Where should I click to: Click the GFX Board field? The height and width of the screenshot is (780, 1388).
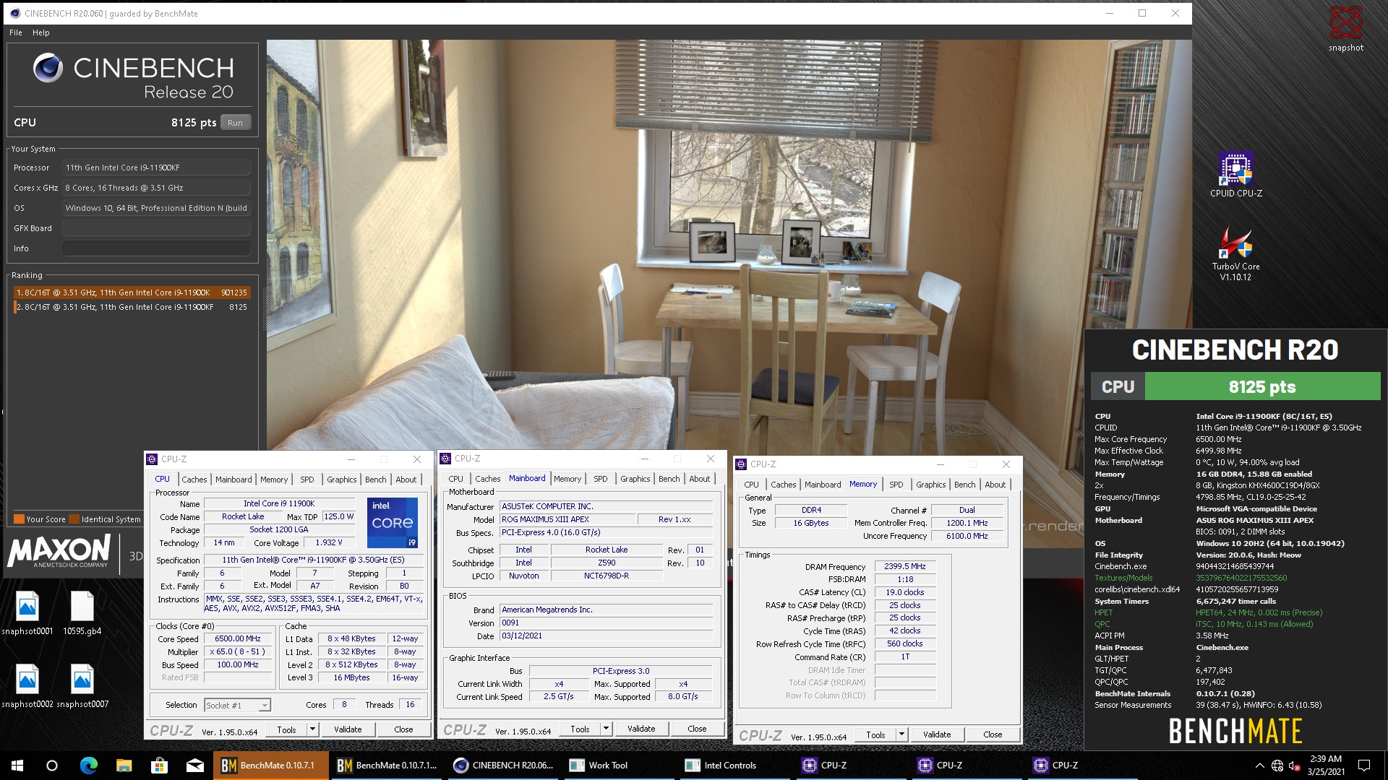[156, 228]
